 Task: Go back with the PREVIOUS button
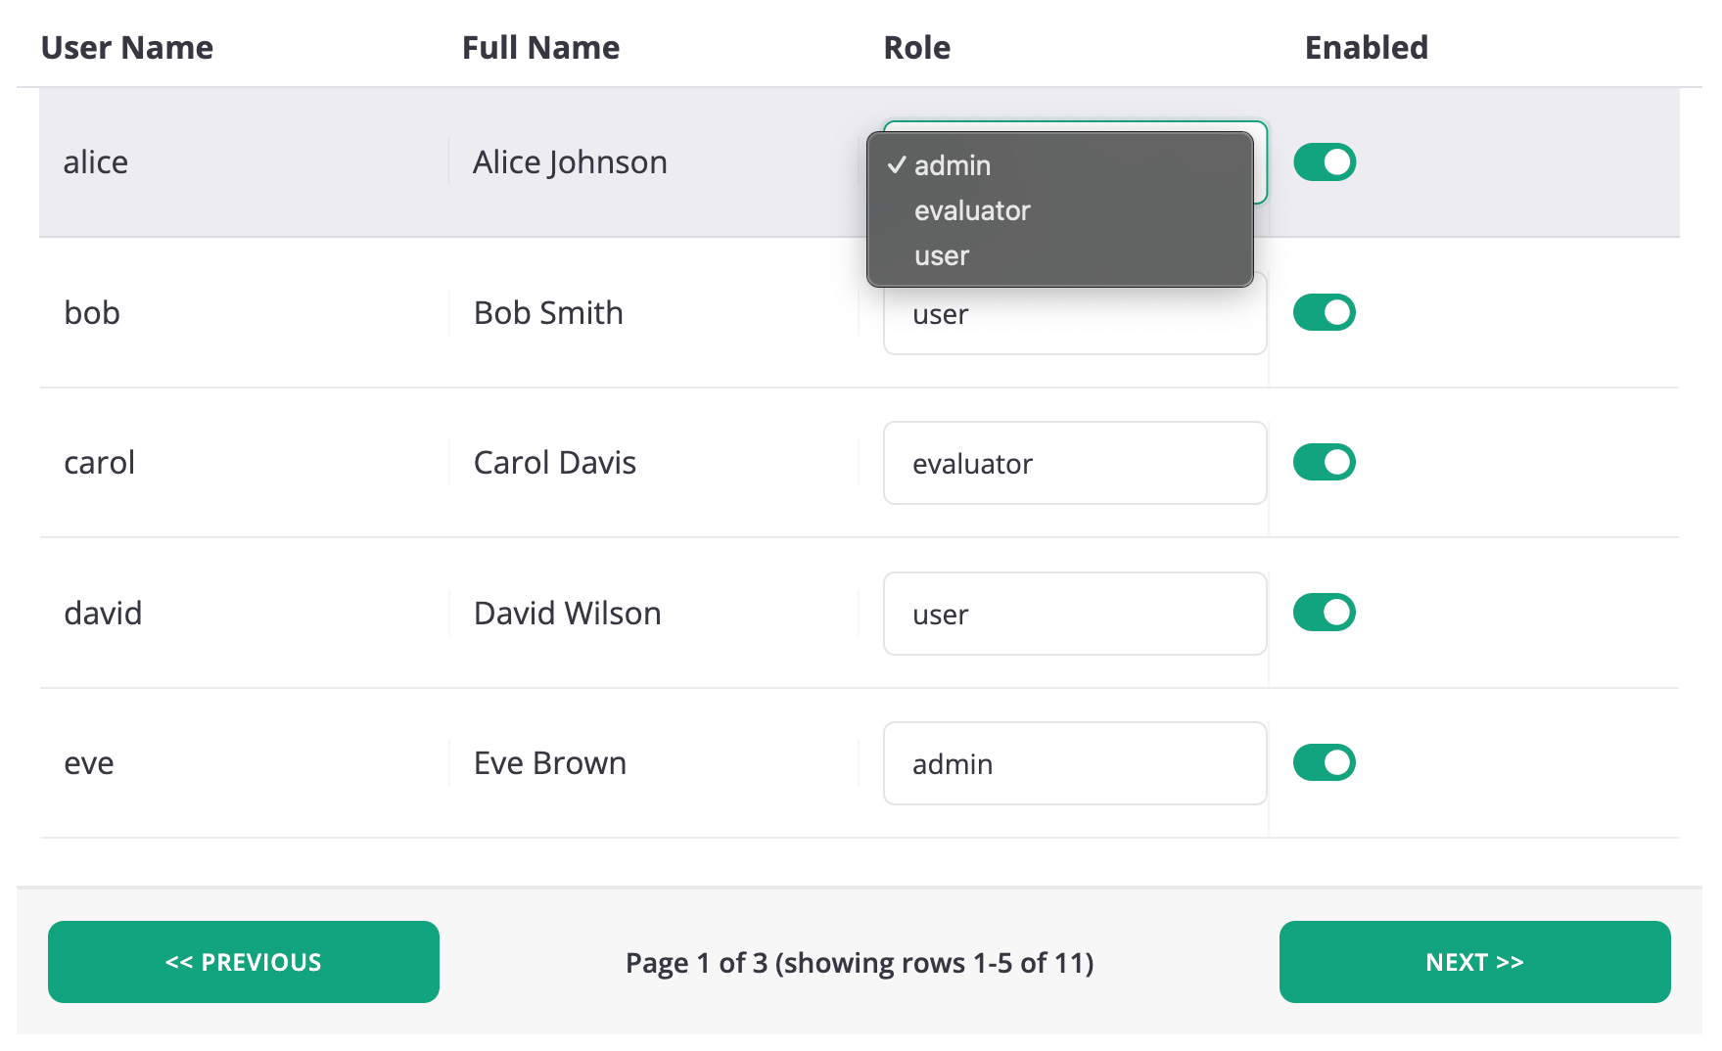(x=243, y=962)
